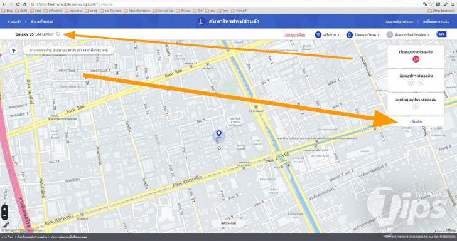
Task: Reload the page with browser refresh
Action: (18, 4)
